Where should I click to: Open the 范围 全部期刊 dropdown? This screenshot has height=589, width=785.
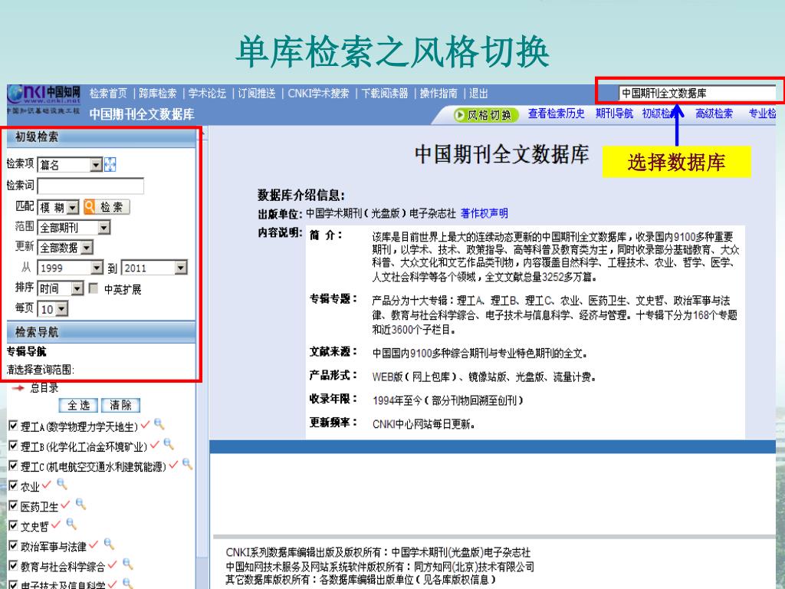[x=74, y=228]
